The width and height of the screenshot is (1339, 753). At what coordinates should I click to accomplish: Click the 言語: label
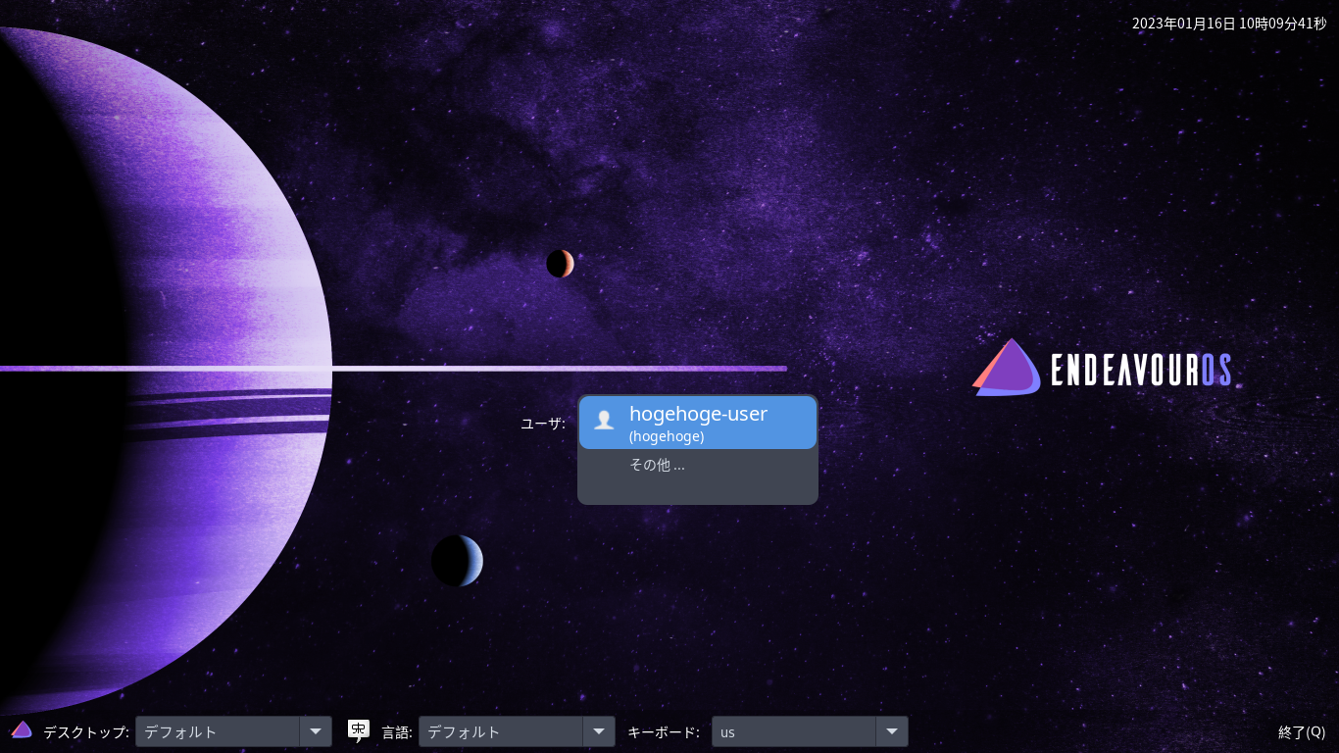tap(397, 731)
